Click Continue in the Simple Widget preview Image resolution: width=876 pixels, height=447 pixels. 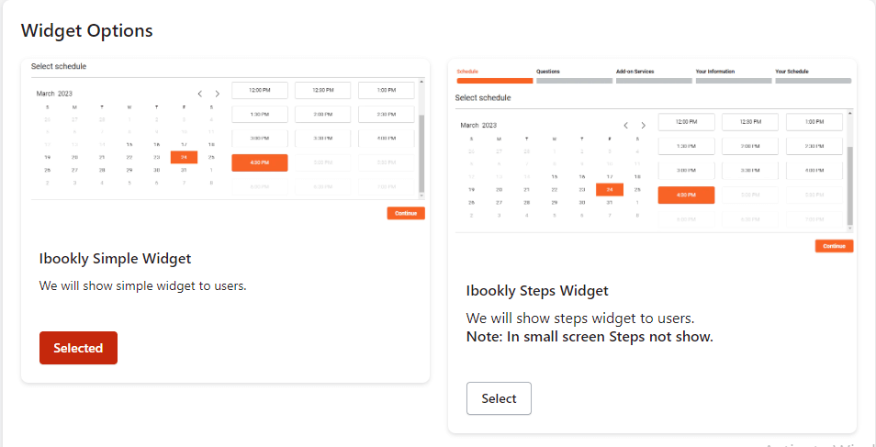(x=406, y=213)
